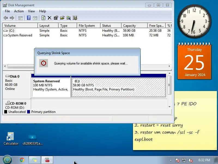Open the File menu
The width and height of the screenshot is (218, 164).
pyautogui.click(x=7, y=11)
